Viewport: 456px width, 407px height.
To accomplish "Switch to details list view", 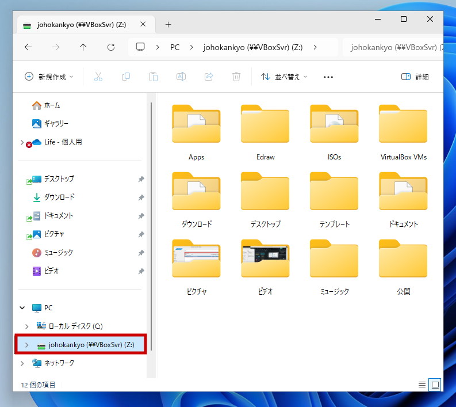I will click(x=422, y=385).
